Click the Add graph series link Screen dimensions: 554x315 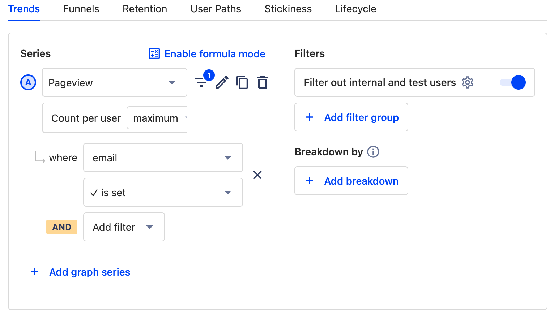point(89,272)
